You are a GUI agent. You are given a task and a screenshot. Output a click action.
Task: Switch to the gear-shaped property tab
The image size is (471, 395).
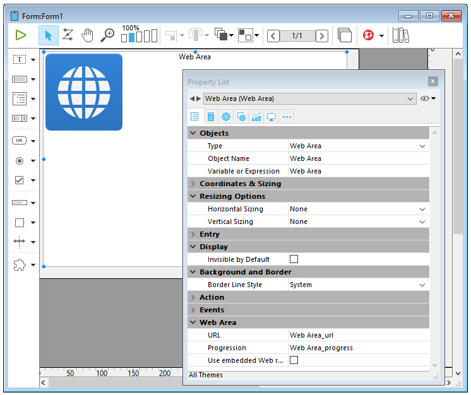click(225, 117)
